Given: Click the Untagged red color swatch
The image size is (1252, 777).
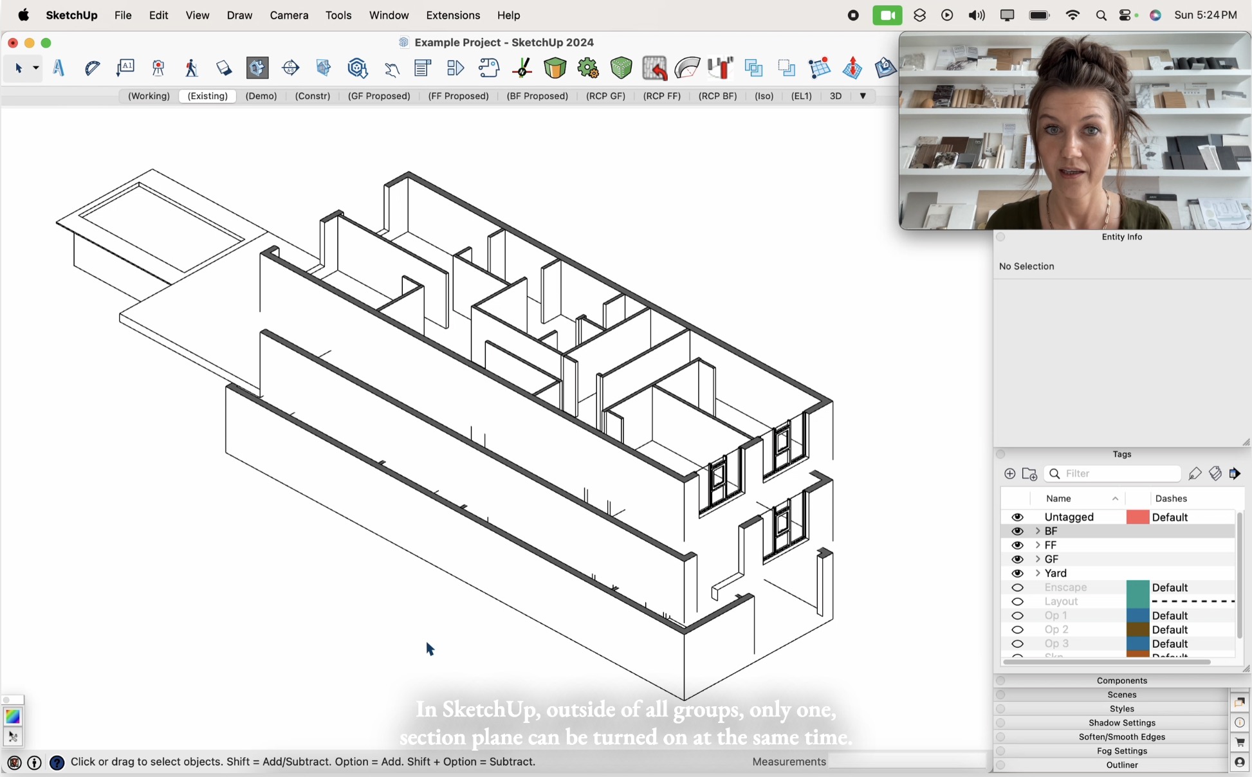Looking at the screenshot, I should coord(1137,516).
